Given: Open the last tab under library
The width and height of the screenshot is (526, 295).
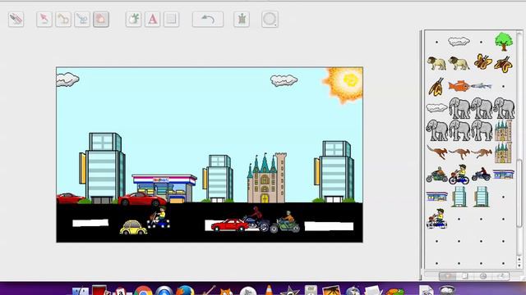Looking at the screenshot, I should click(x=501, y=276).
